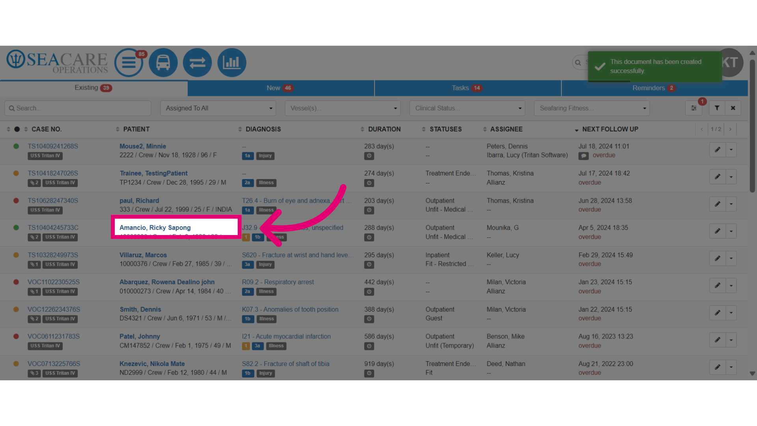Open the case list menu icon
The width and height of the screenshot is (757, 426).
coord(129,62)
